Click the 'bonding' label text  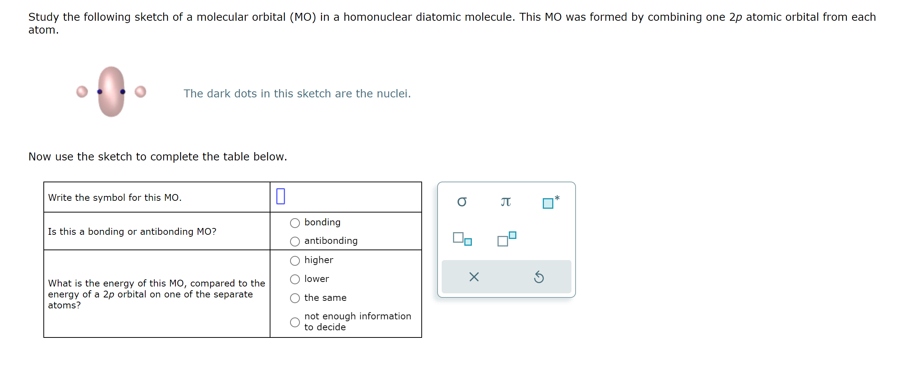322,222
